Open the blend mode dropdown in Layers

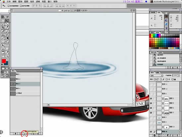click(x=156, y=76)
